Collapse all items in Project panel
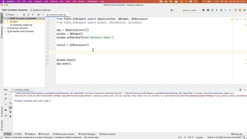The image size is (247, 139). point(33,15)
